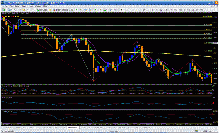This screenshot has width=219, height=133.
Task: Launch MetaEditor from the toolbar
Action: [50, 10]
